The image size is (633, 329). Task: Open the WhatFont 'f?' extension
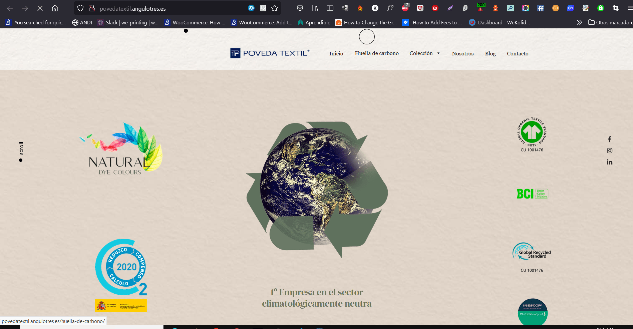[x=390, y=8]
